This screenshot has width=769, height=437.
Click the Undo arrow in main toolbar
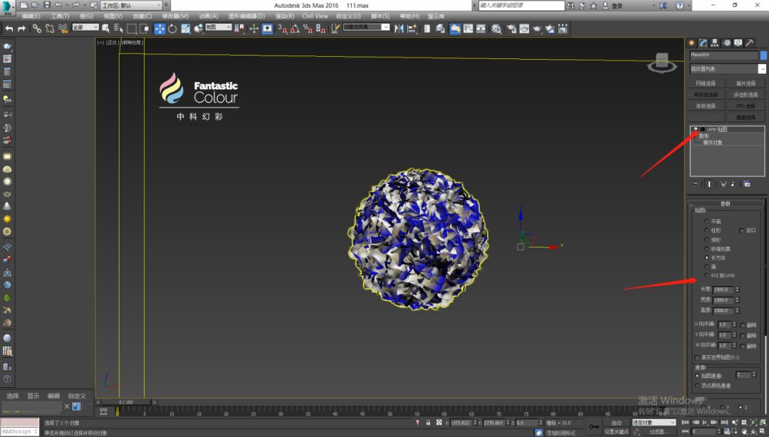click(x=9, y=28)
